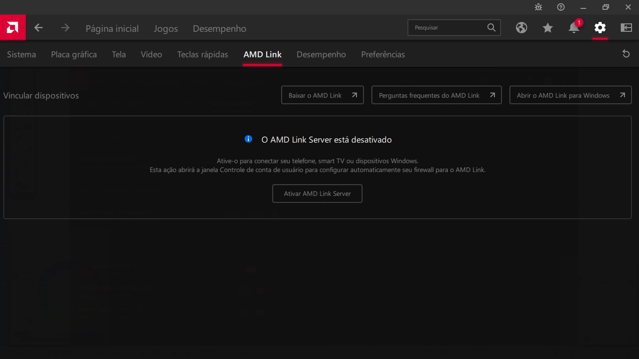
Task: Switch to the Preferências tab
Action: pyautogui.click(x=383, y=54)
